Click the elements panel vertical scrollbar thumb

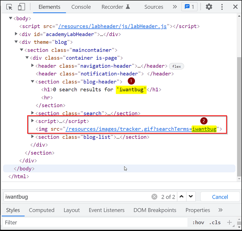point(239,117)
